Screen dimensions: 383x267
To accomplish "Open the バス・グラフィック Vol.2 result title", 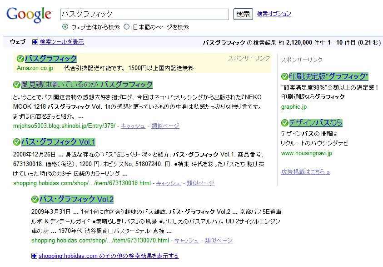I will 76,199.
